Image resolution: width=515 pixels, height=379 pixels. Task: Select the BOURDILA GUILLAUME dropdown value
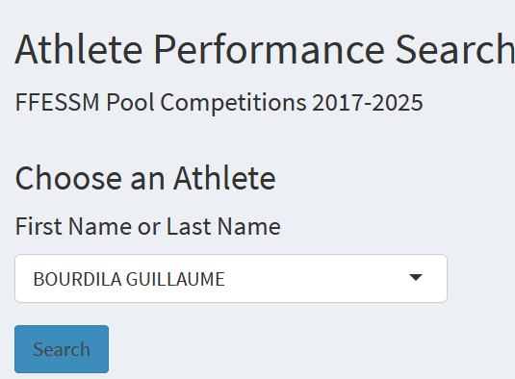point(129,279)
